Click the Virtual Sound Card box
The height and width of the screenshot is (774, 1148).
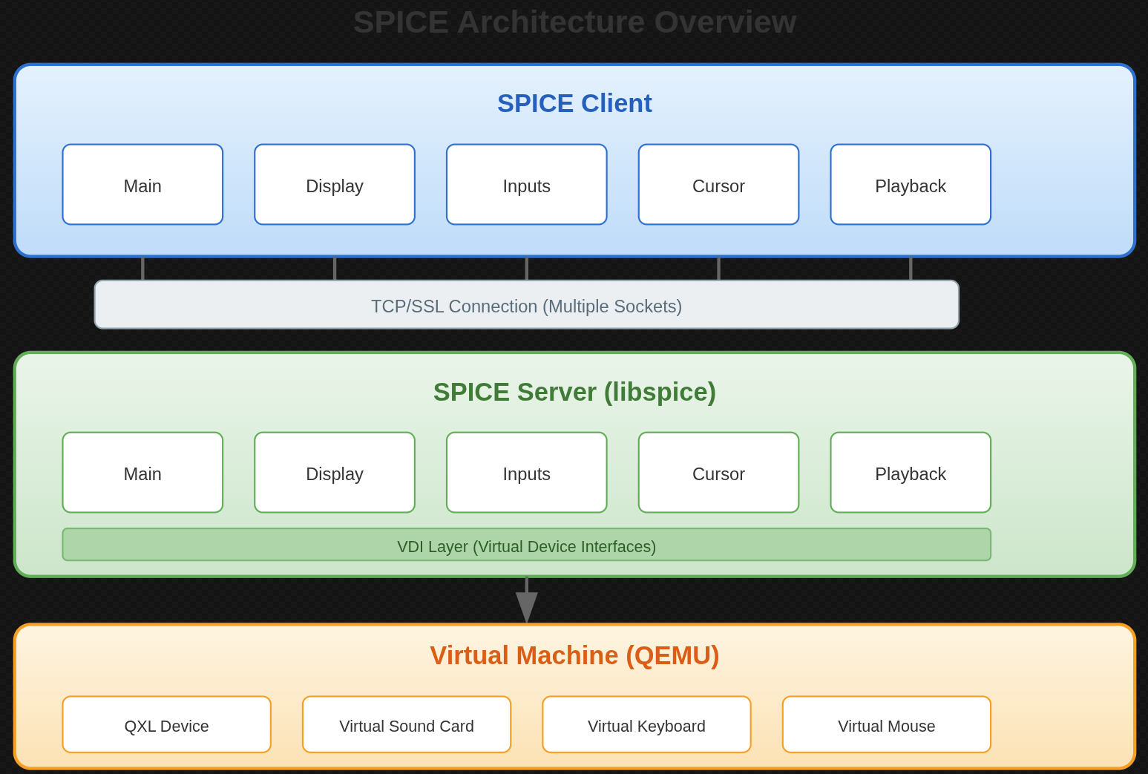coord(407,724)
